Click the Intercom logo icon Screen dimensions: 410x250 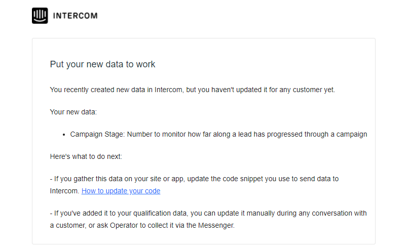(40, 16)
